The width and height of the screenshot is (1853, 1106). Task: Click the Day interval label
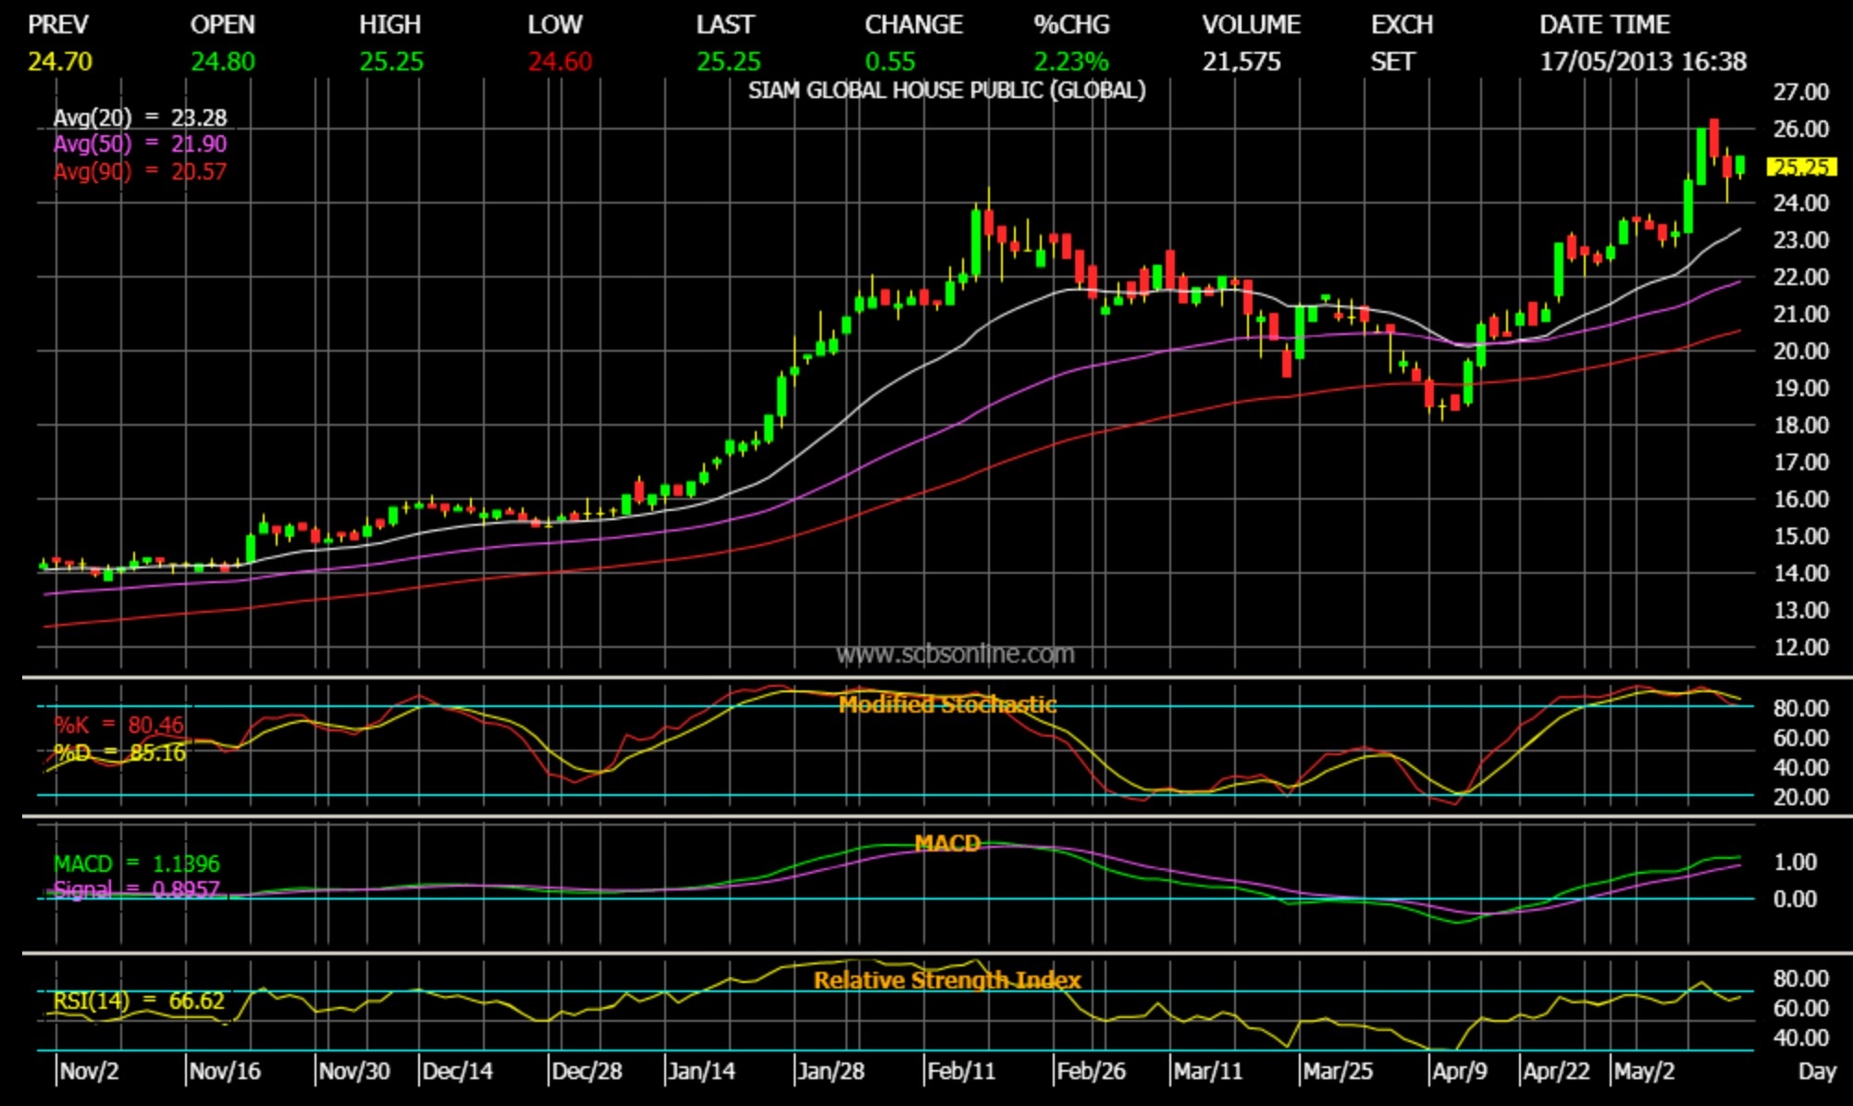point(1817,1072)
